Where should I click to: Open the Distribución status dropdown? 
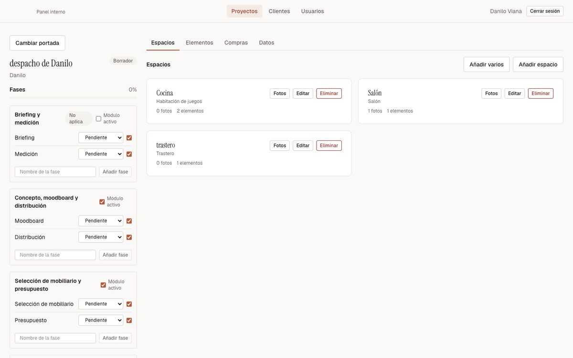tap(101, 237)
